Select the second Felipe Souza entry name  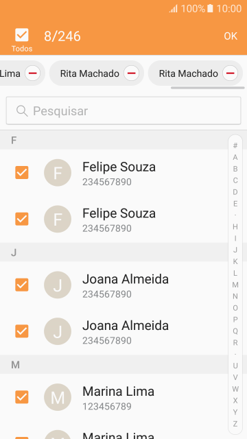pos(119,213)
